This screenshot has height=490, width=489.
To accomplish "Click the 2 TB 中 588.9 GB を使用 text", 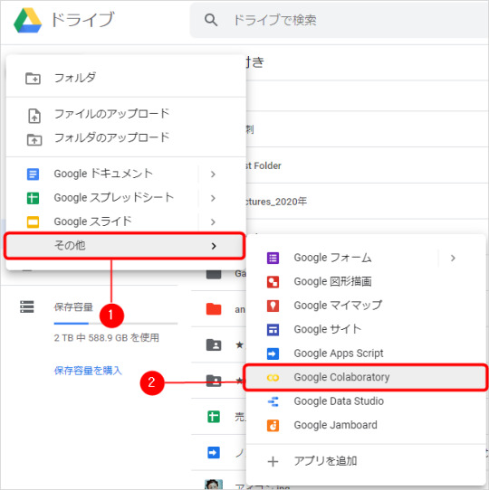I will (107, 338).
